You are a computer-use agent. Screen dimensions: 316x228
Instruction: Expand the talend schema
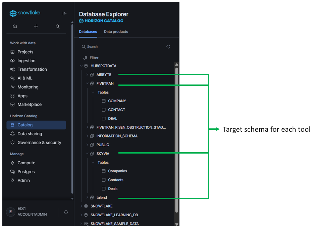pos(87,197)
